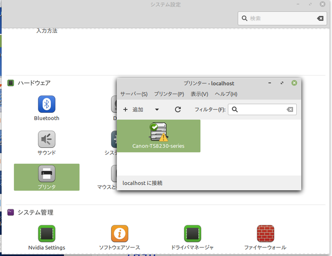Expand the 追加 dropdown arrow
332x256 pixels.
[157, 110]
